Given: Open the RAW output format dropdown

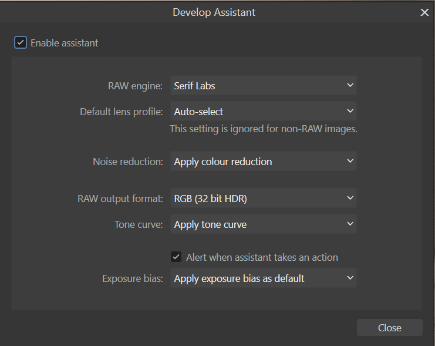Looking at the screenshot, I should 263,198.
